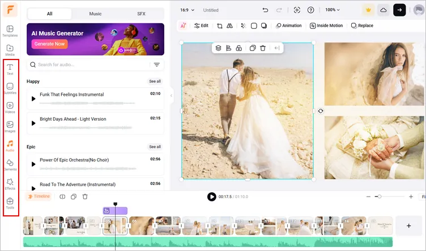Open the Animation options
The height and width of the screenshot is (251, 426).
[x=288, y=25]
